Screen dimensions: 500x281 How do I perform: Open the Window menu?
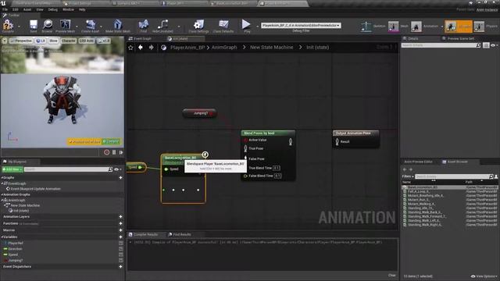click(68, 9)
